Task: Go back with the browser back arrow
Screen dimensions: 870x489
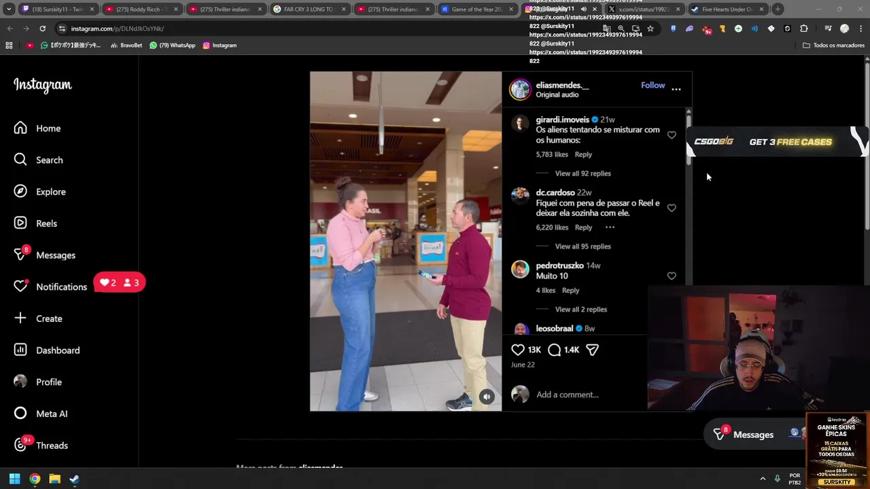Action: [10, 29]
